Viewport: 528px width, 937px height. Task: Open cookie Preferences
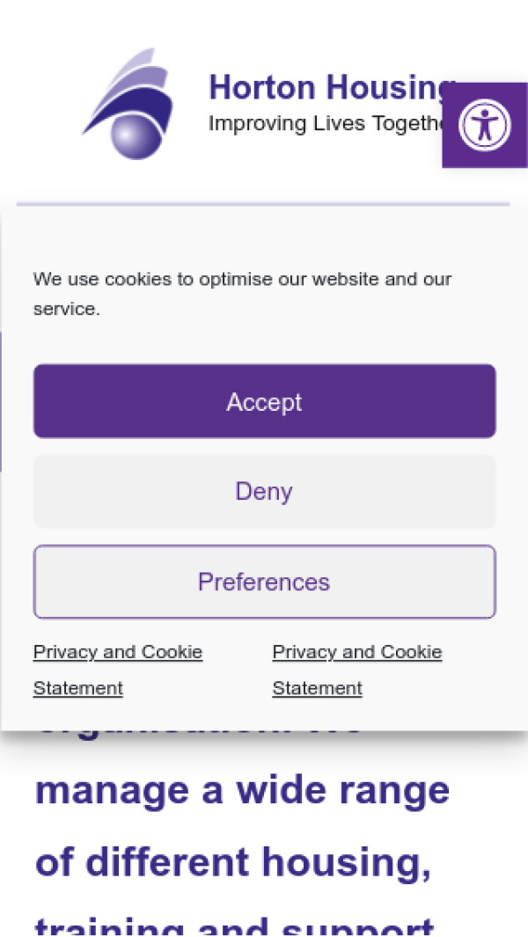coord(264,582)
